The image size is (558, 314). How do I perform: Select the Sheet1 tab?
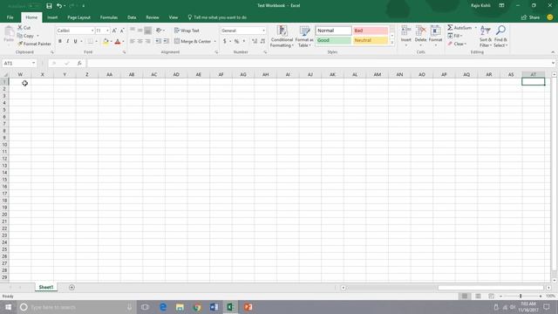click(x=46, y=287)
